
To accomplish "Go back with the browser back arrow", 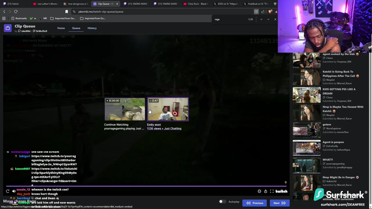I will coord(4,12).
